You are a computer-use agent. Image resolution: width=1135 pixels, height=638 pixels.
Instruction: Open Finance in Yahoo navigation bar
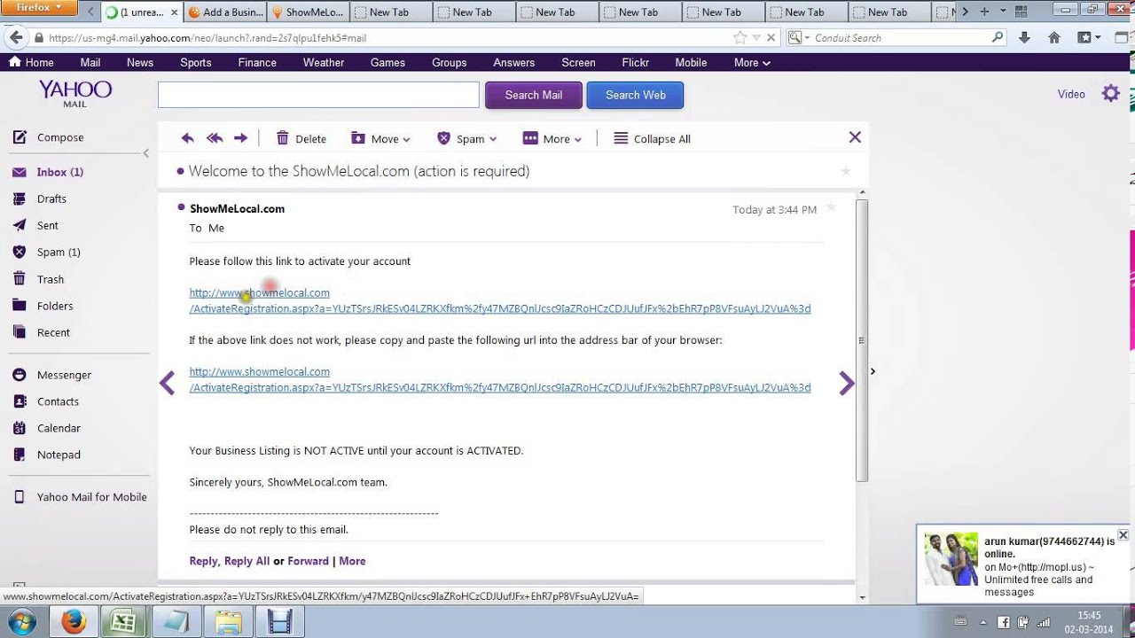pyautogui.click(x=257, y=63)
